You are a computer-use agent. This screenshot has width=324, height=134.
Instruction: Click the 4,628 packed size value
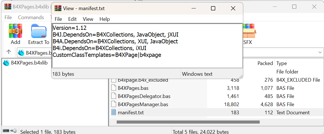267,104
